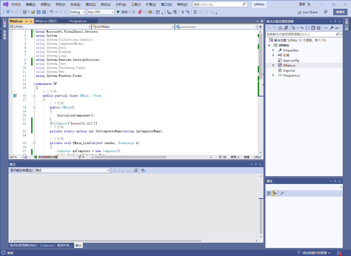This screenshot has height=256, width=351.
Task: Open the 工具箱 side panel tab
Action: [x=5, y=23]
